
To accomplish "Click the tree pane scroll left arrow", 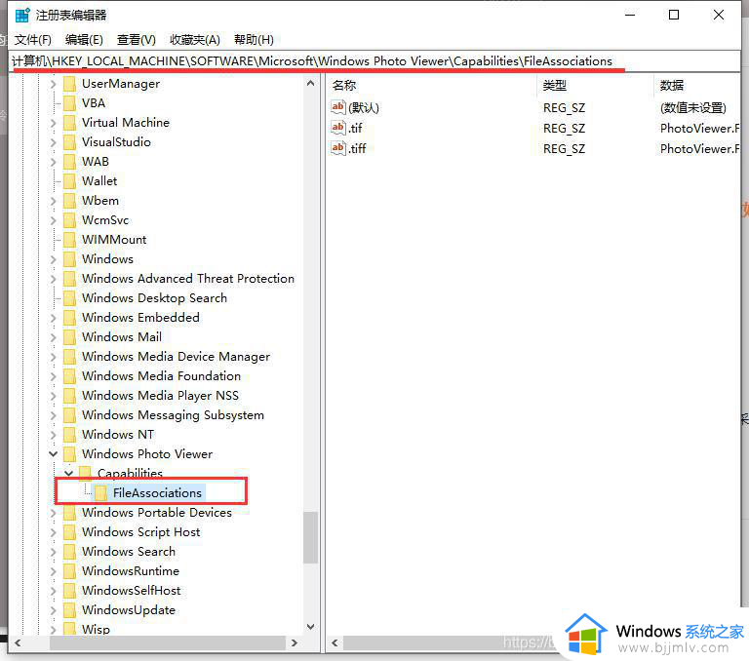I will 18,642.
